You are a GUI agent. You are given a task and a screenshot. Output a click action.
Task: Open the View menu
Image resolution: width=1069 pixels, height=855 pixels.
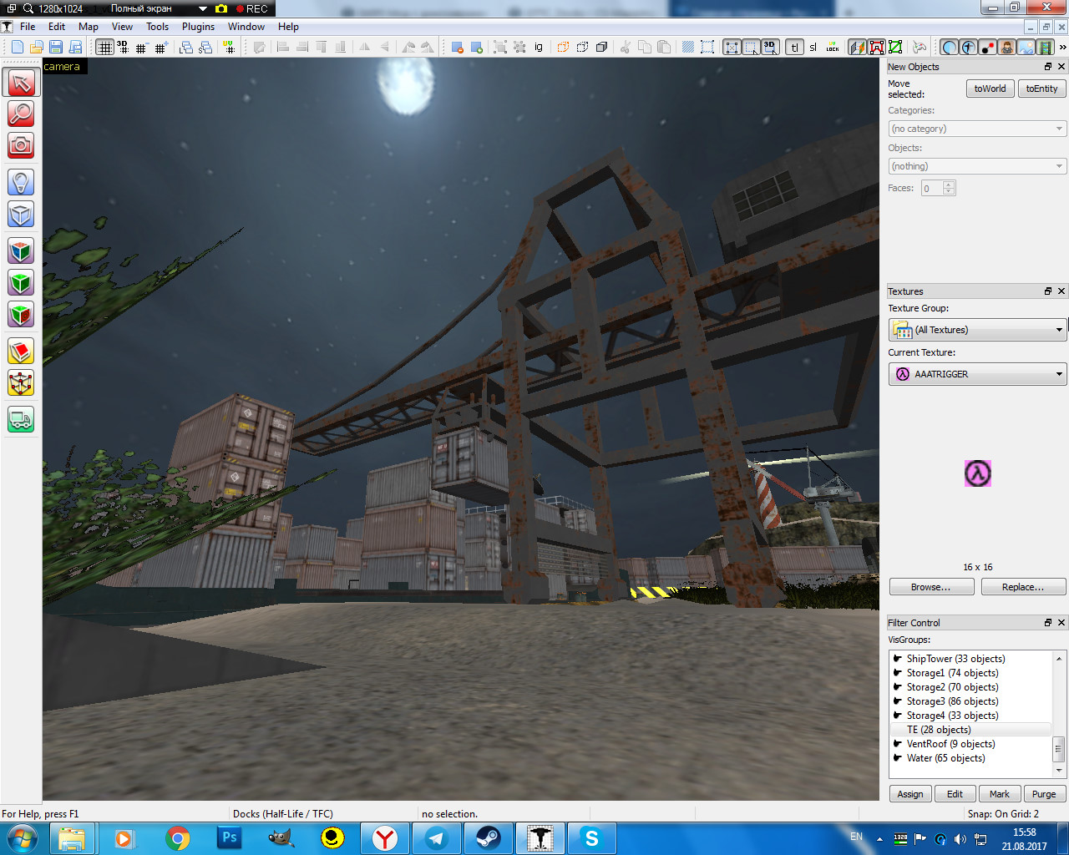click(x=122, y=27)
